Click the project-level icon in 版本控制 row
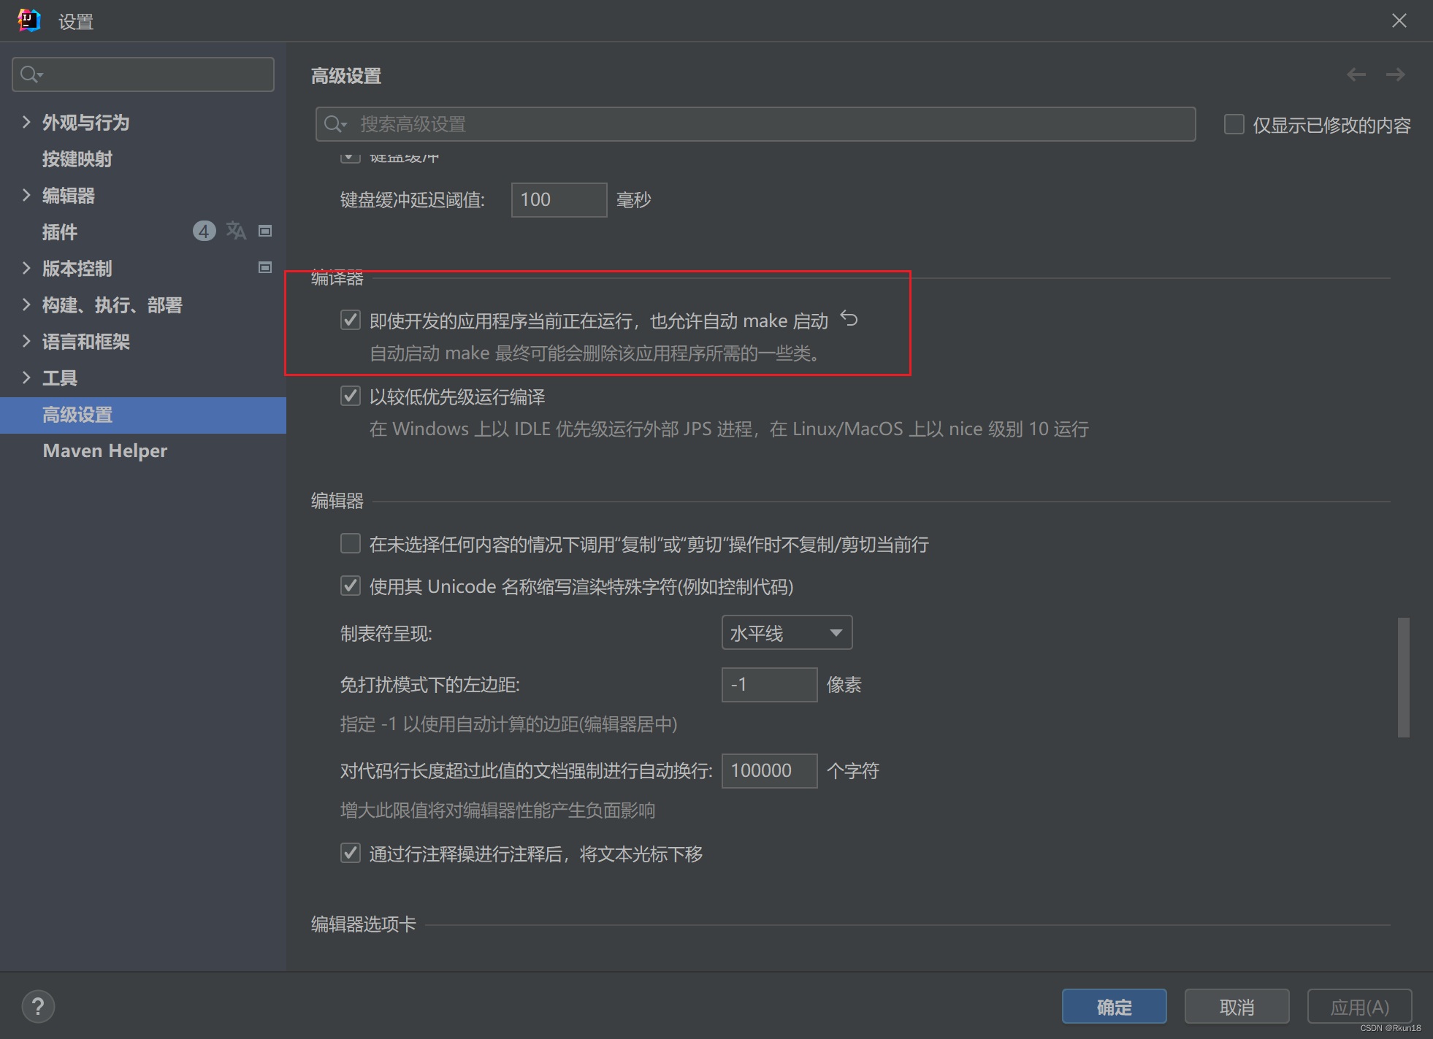Viewport: 1433px width, 1039px height. pyautogui.click(x=265, y=267)
